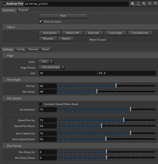Click the Pen Delay Down value field
158x164 pixels.
click(x=48, y=158)
